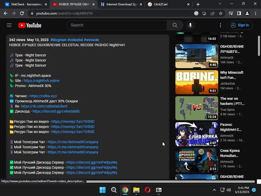261x196 pixels.
Task: Open 7-Zip from taskbar
Action: point(159,190)
